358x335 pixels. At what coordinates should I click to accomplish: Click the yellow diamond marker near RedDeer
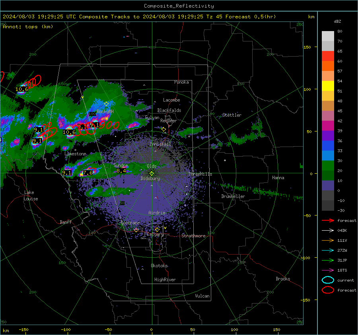[163, 129]
